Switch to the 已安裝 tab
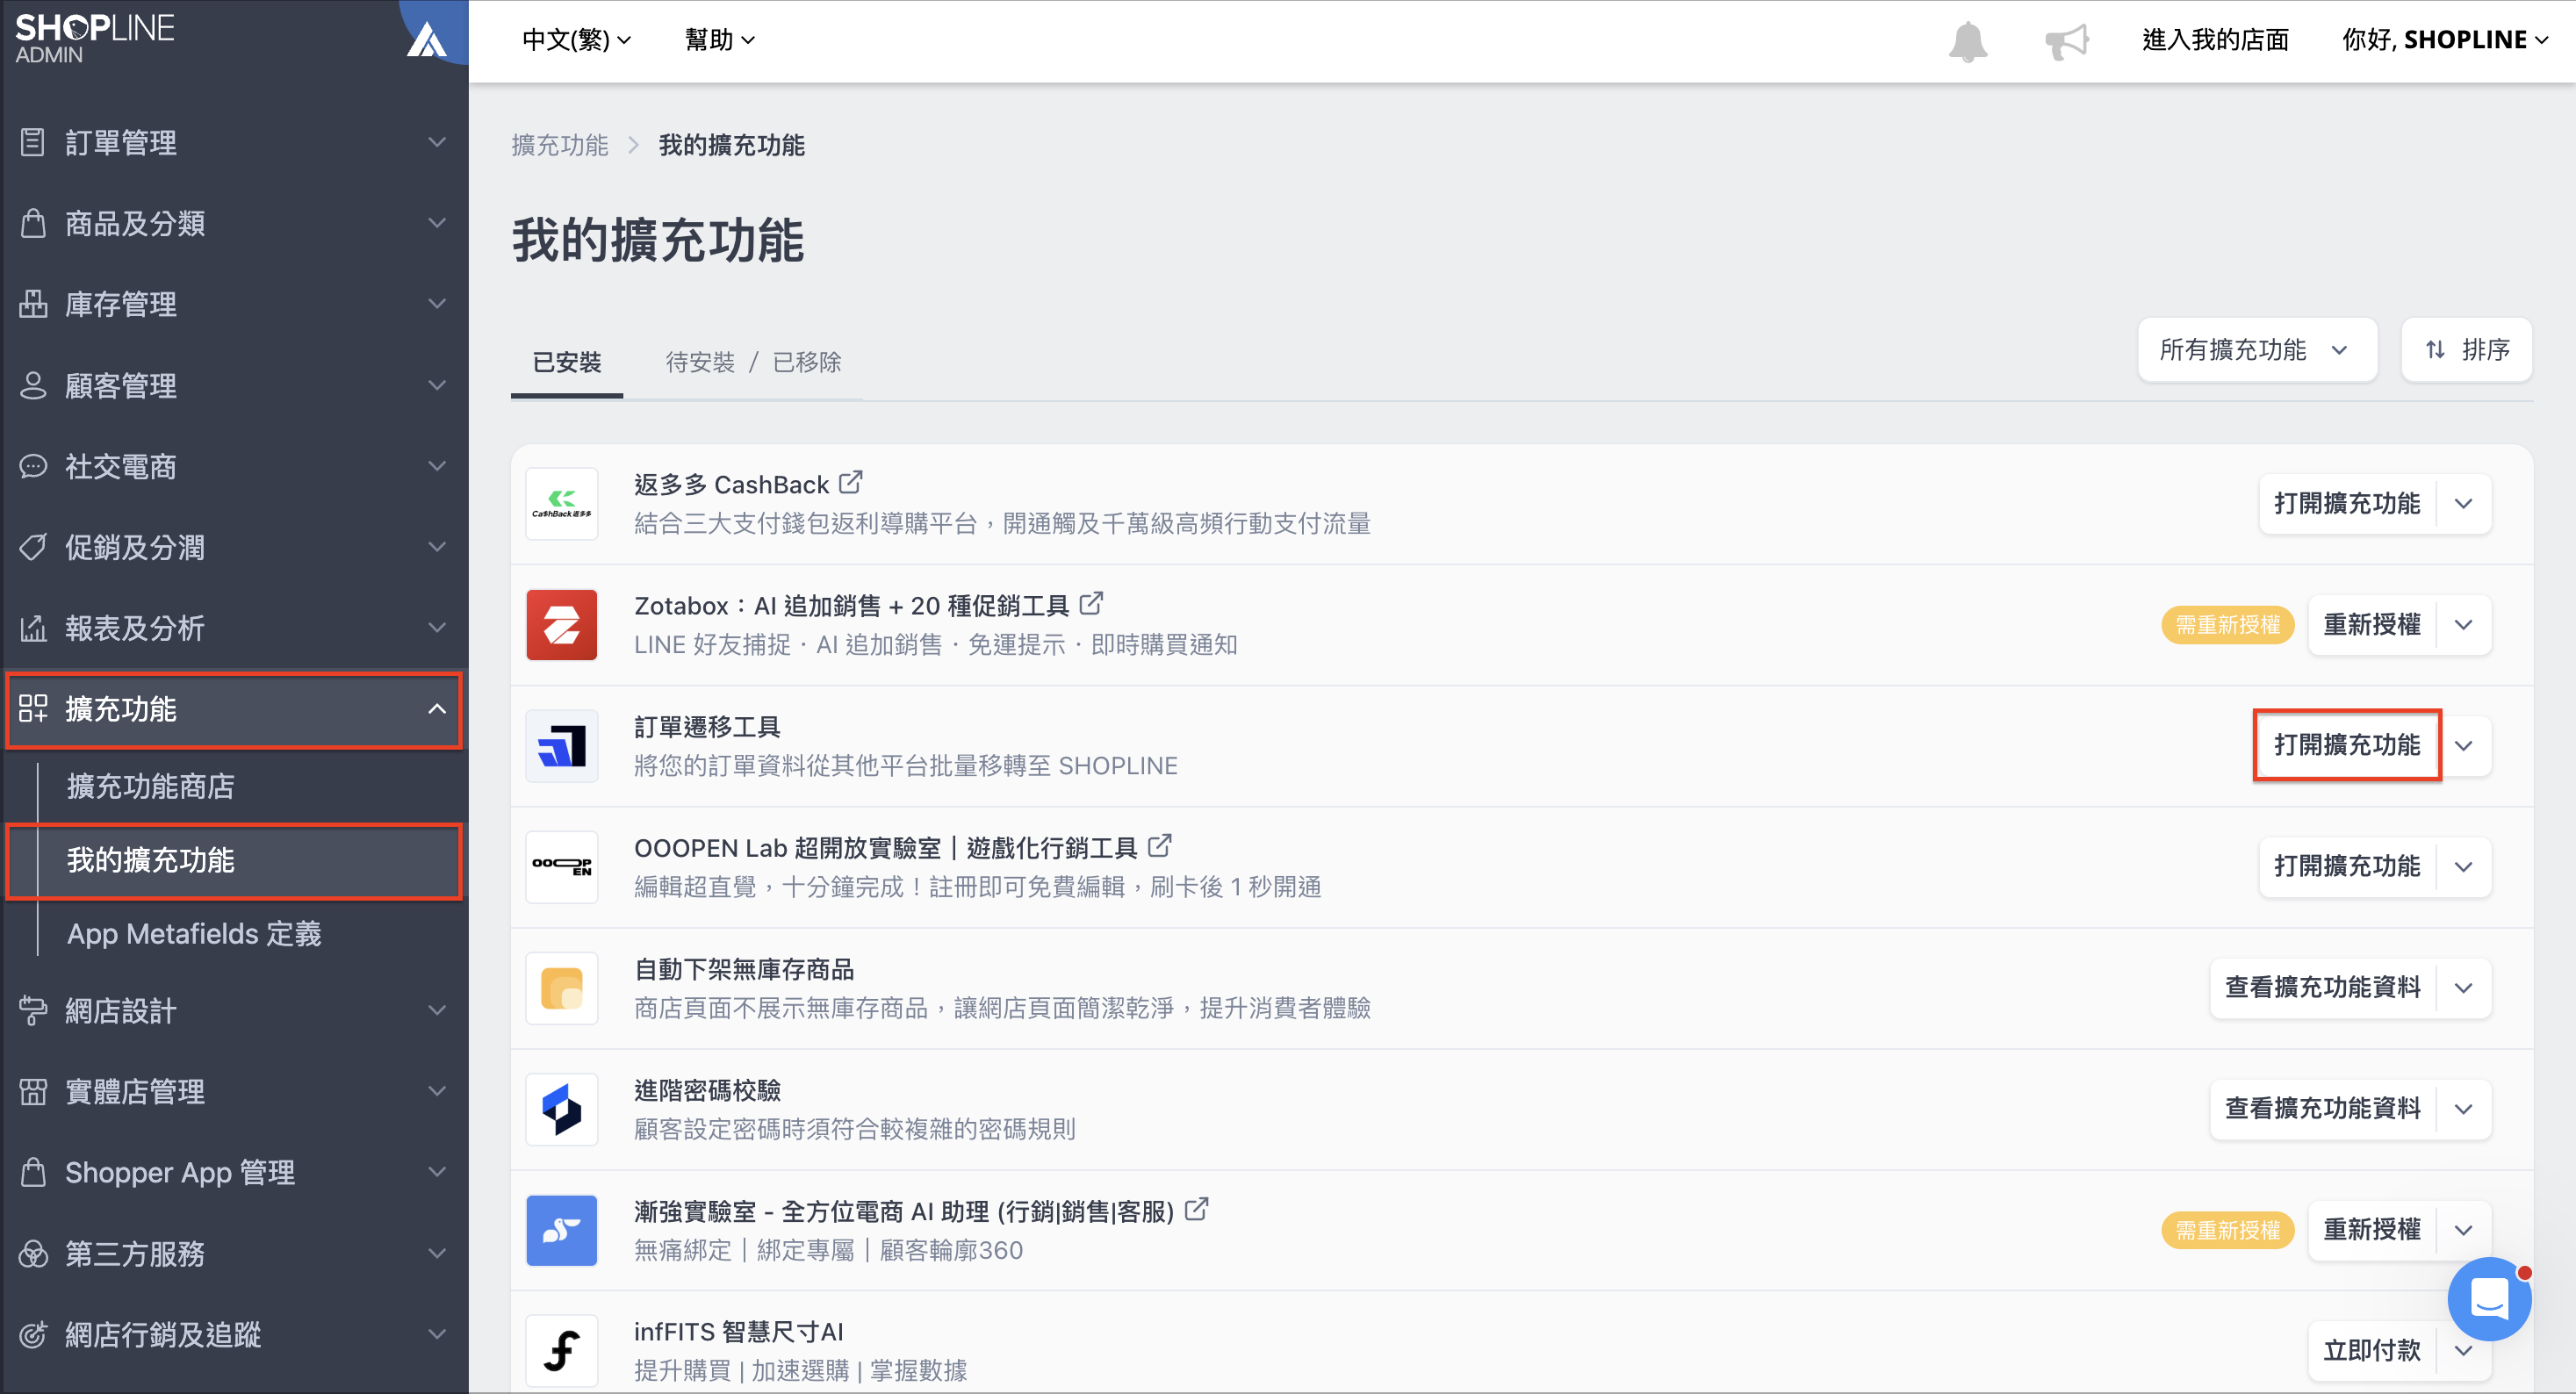The height and width of the screenshot is (1394, 2576). pyautogui.click(x=567, y=362)
